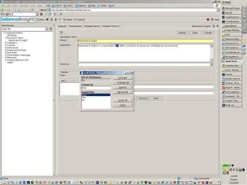The image size is (247, 185).
Task: Click the browser Back button
Action: pyautogui.click(x=2, y=10)
